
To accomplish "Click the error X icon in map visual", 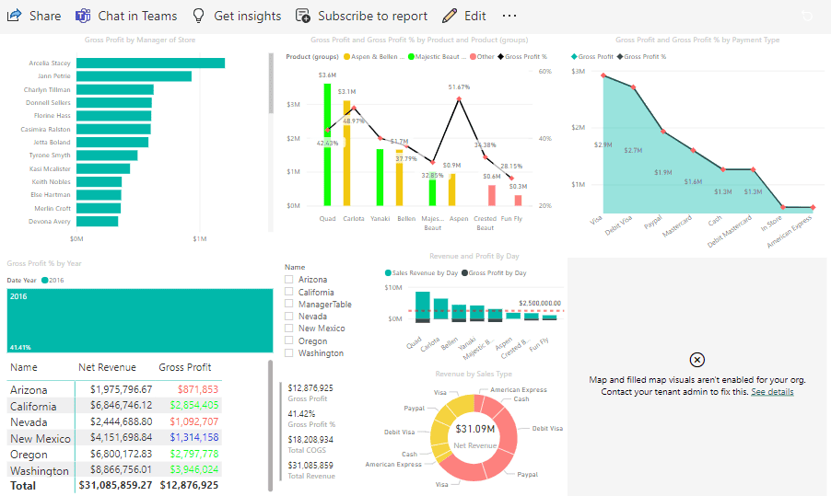I will [697, 360].
